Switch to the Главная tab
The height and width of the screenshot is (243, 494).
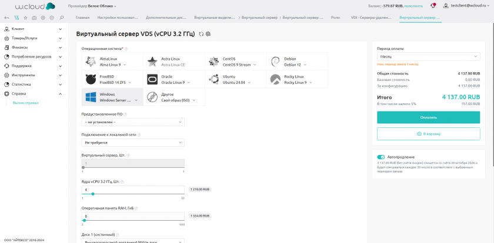(x=82, y=18)
